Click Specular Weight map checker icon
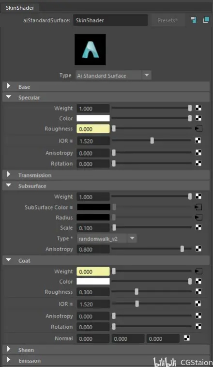213x367 pixels. pos(198,108)
